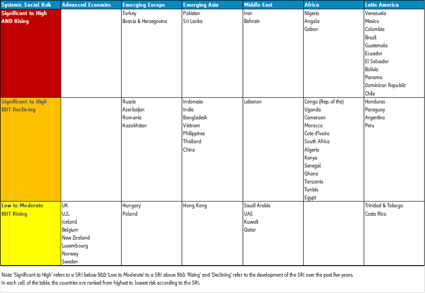Screen dimensions: 425x293
Task: Click the Systemic Social Rsik header cell
Action: point(30,5)
